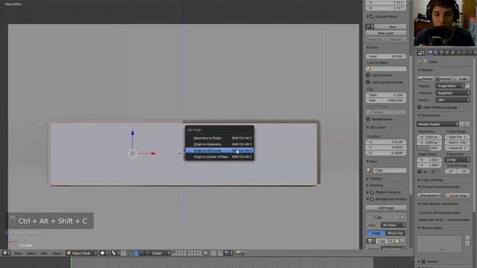Enable Lock to Cursor checkbox
Screen dimensions: 477x268
coord(368,75)
